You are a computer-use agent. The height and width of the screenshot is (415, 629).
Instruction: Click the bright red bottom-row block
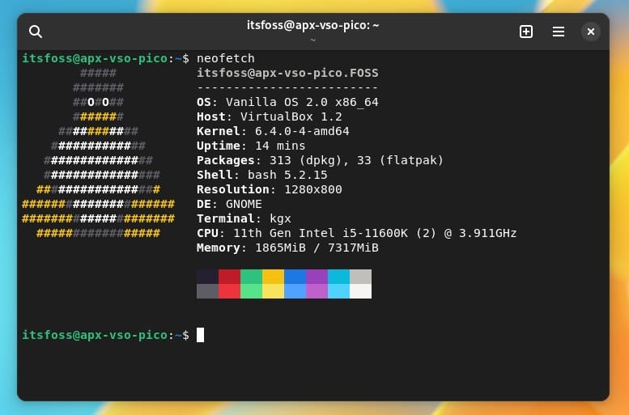pos(229,291)
